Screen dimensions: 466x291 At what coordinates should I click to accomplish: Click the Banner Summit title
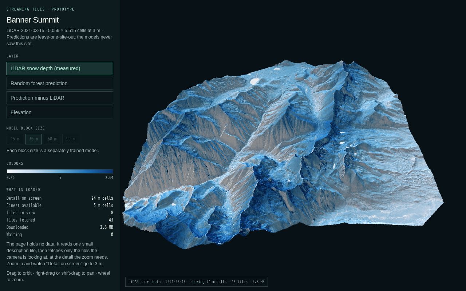pyautogui.click(x=33, y=20)
